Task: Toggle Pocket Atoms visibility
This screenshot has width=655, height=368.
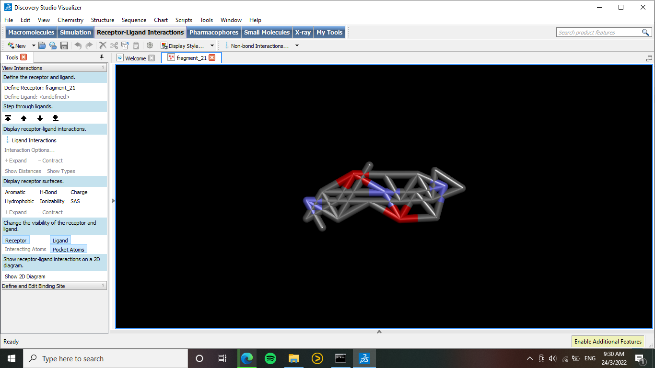Action: (69, 249)
